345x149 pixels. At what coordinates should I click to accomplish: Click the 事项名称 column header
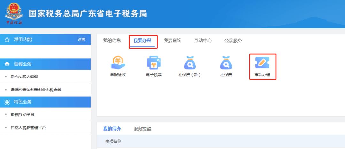tap(113, 141)
